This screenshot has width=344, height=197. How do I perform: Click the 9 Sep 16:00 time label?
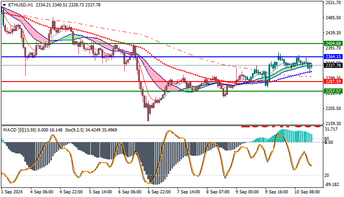[x=277, y=192]
